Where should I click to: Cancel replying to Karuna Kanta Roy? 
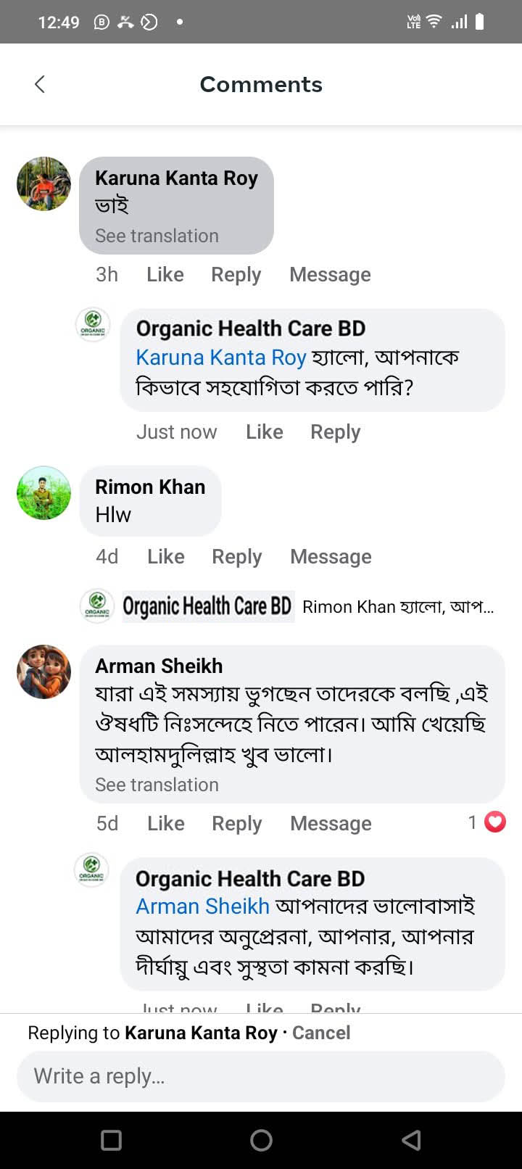pyautogui.click(x=321, y=1033)
